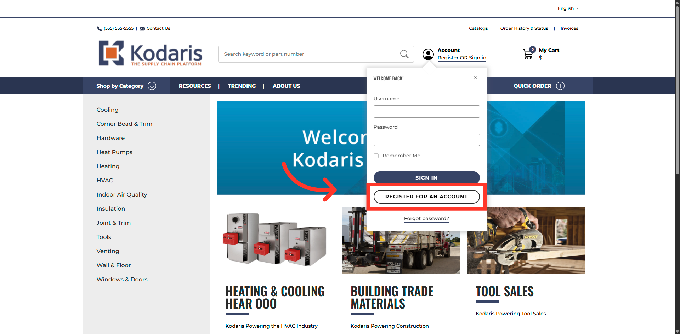Open the Invoices link
680x334 pixels.
[x=569, y=28]
